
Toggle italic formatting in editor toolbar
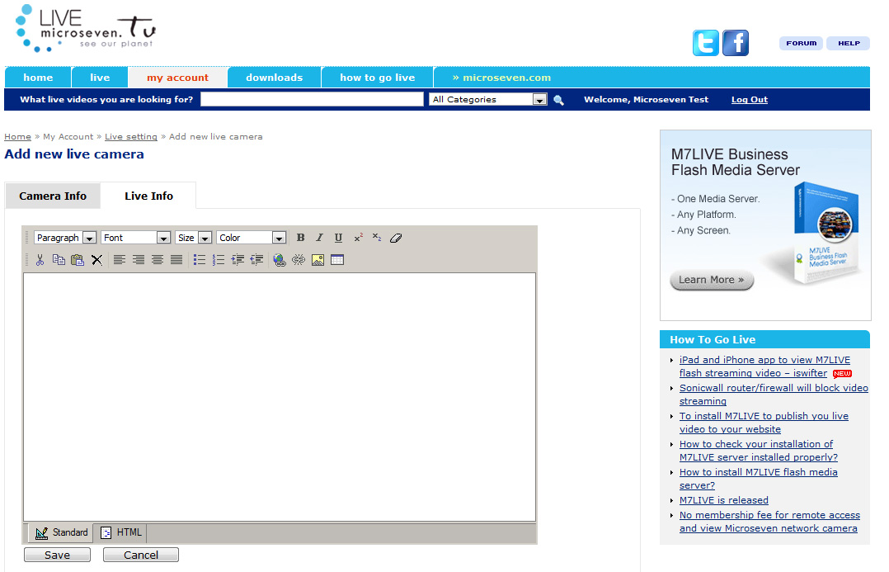click(x=319, y=238)
